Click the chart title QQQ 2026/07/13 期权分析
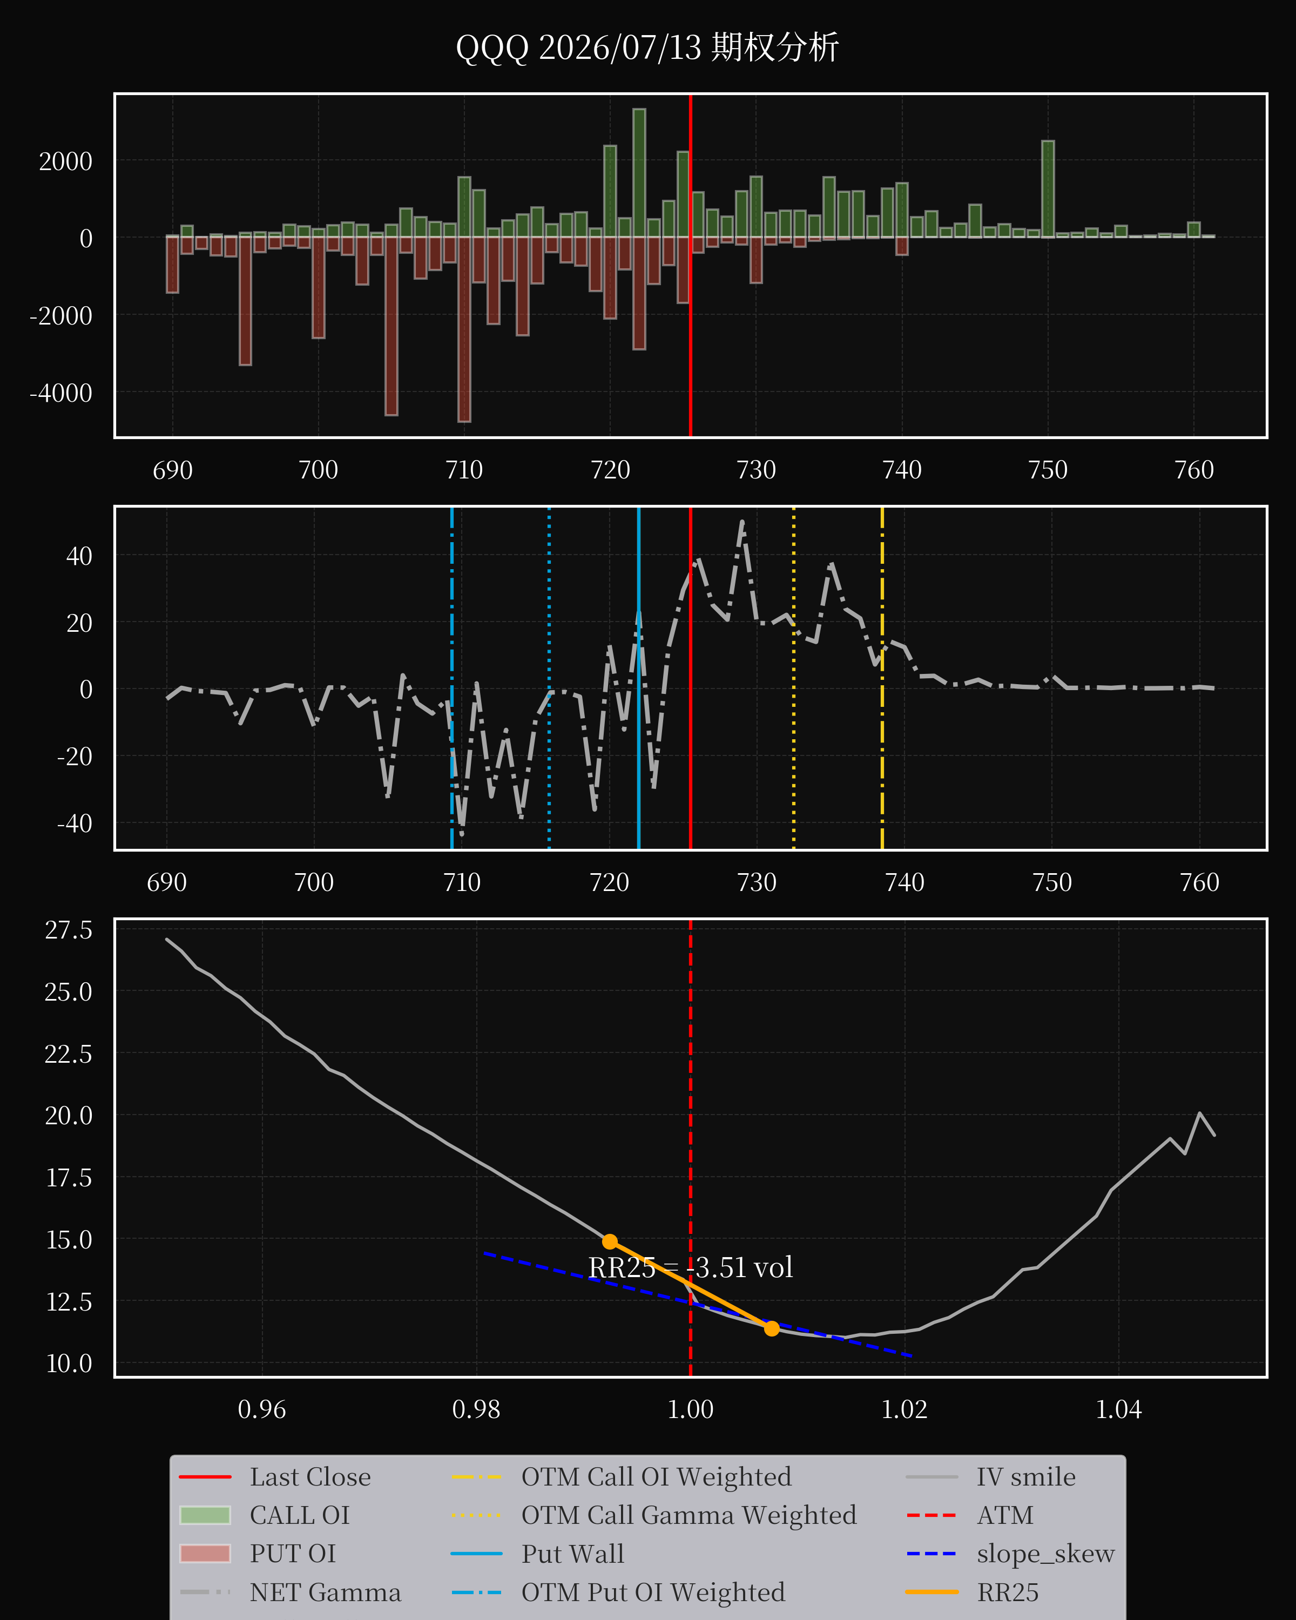 pos(647,48)
